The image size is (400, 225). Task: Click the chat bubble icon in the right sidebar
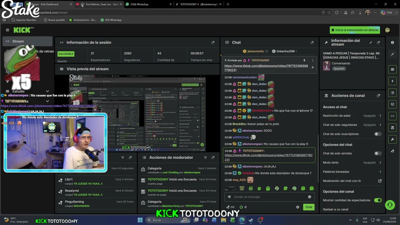[392, 104]
